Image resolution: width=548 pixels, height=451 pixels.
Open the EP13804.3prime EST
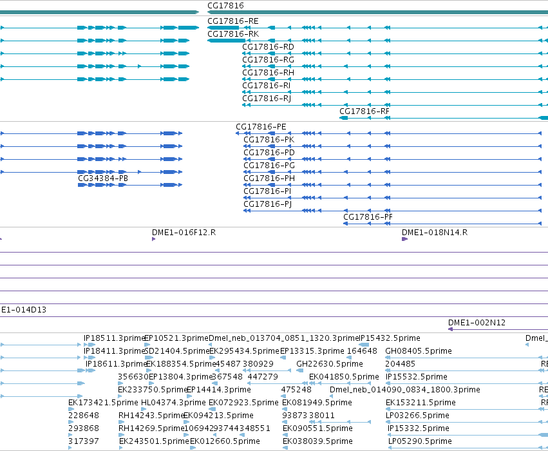(x=181, y=377)
